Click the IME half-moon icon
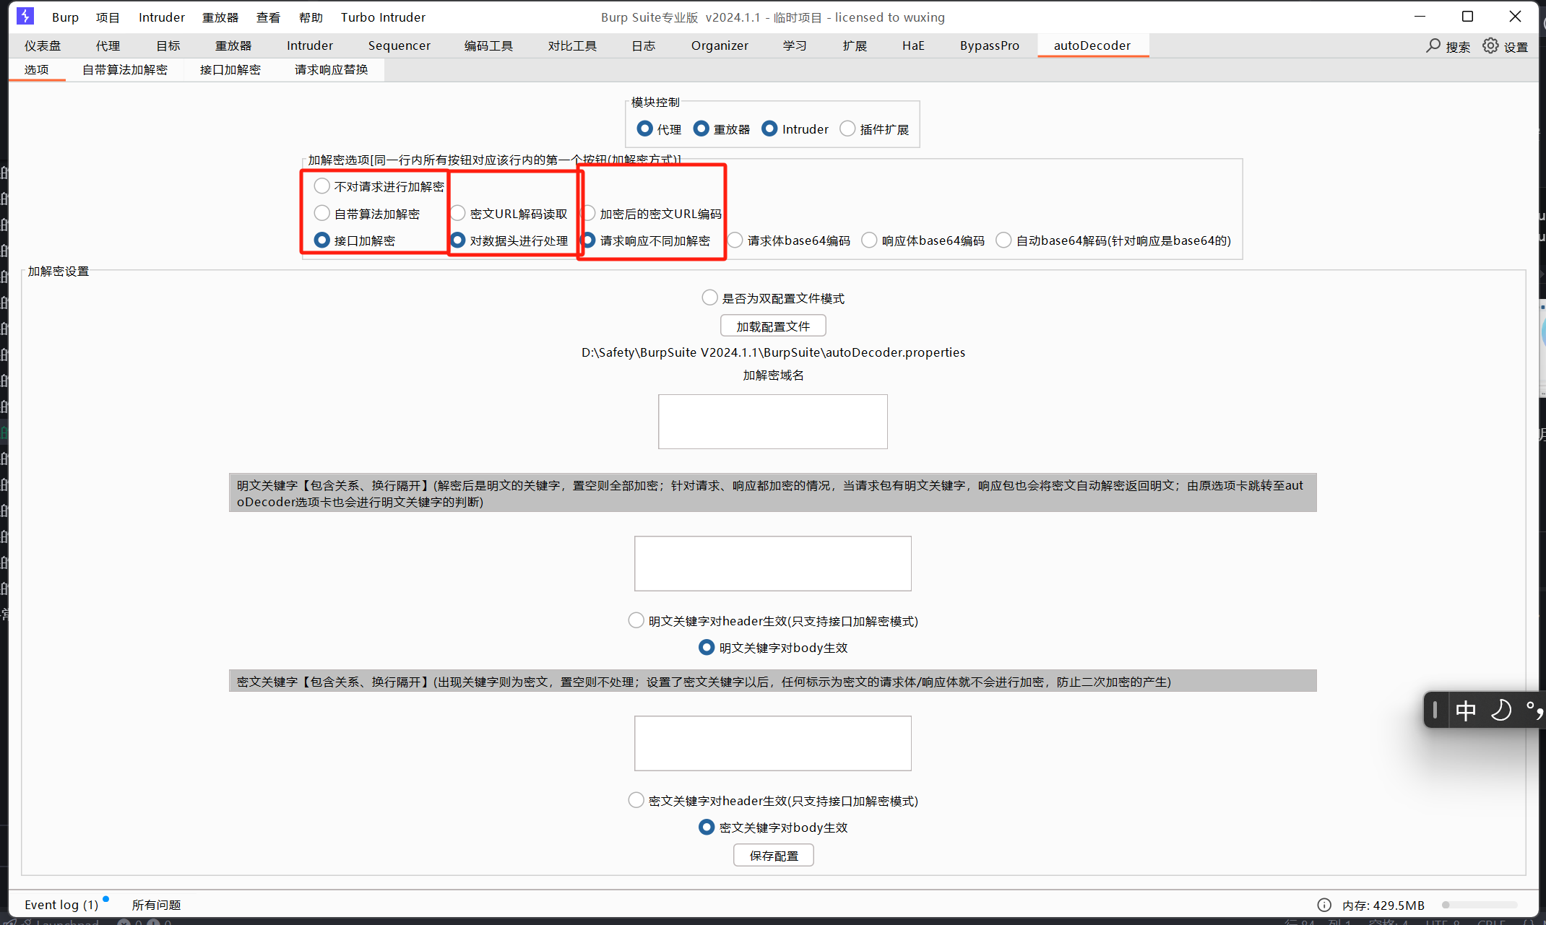The width and height of the screenshot is (1546, 925). click(x=1501, y=711)
